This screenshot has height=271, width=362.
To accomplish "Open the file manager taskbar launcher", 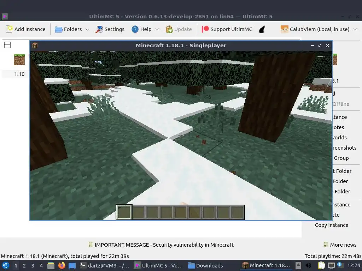I will coord(51,265).
